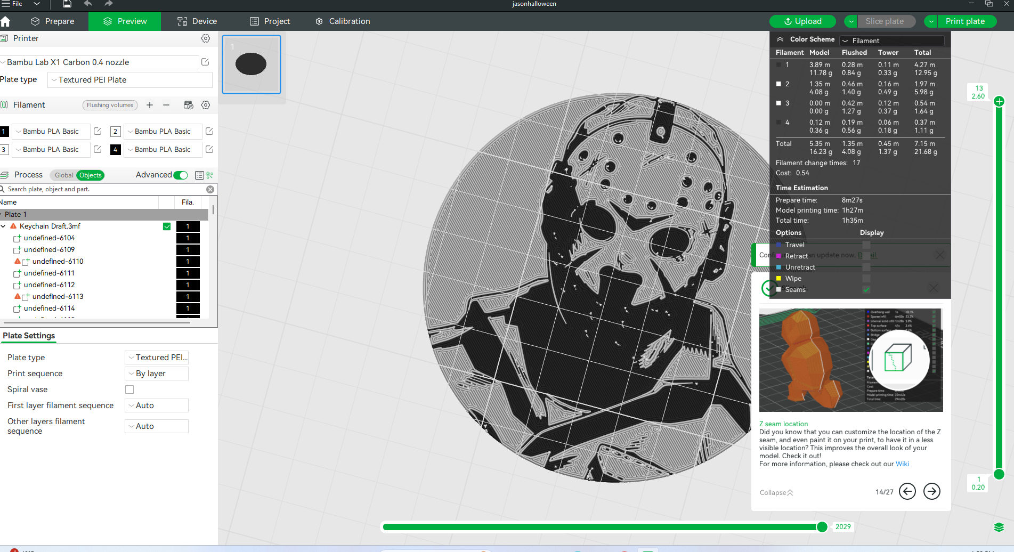The image size is (1014, 552).
Task: Go to next tip arrow
Action: coord(932,491)
